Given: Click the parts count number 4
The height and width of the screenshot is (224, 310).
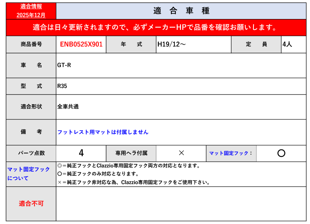Looking at the screenshot, I should (x=81, y=153).
